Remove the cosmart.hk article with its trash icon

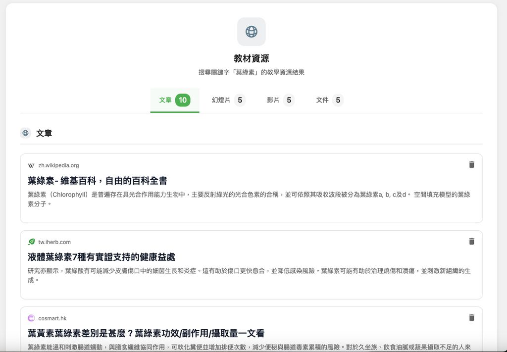tap(471, 317)
